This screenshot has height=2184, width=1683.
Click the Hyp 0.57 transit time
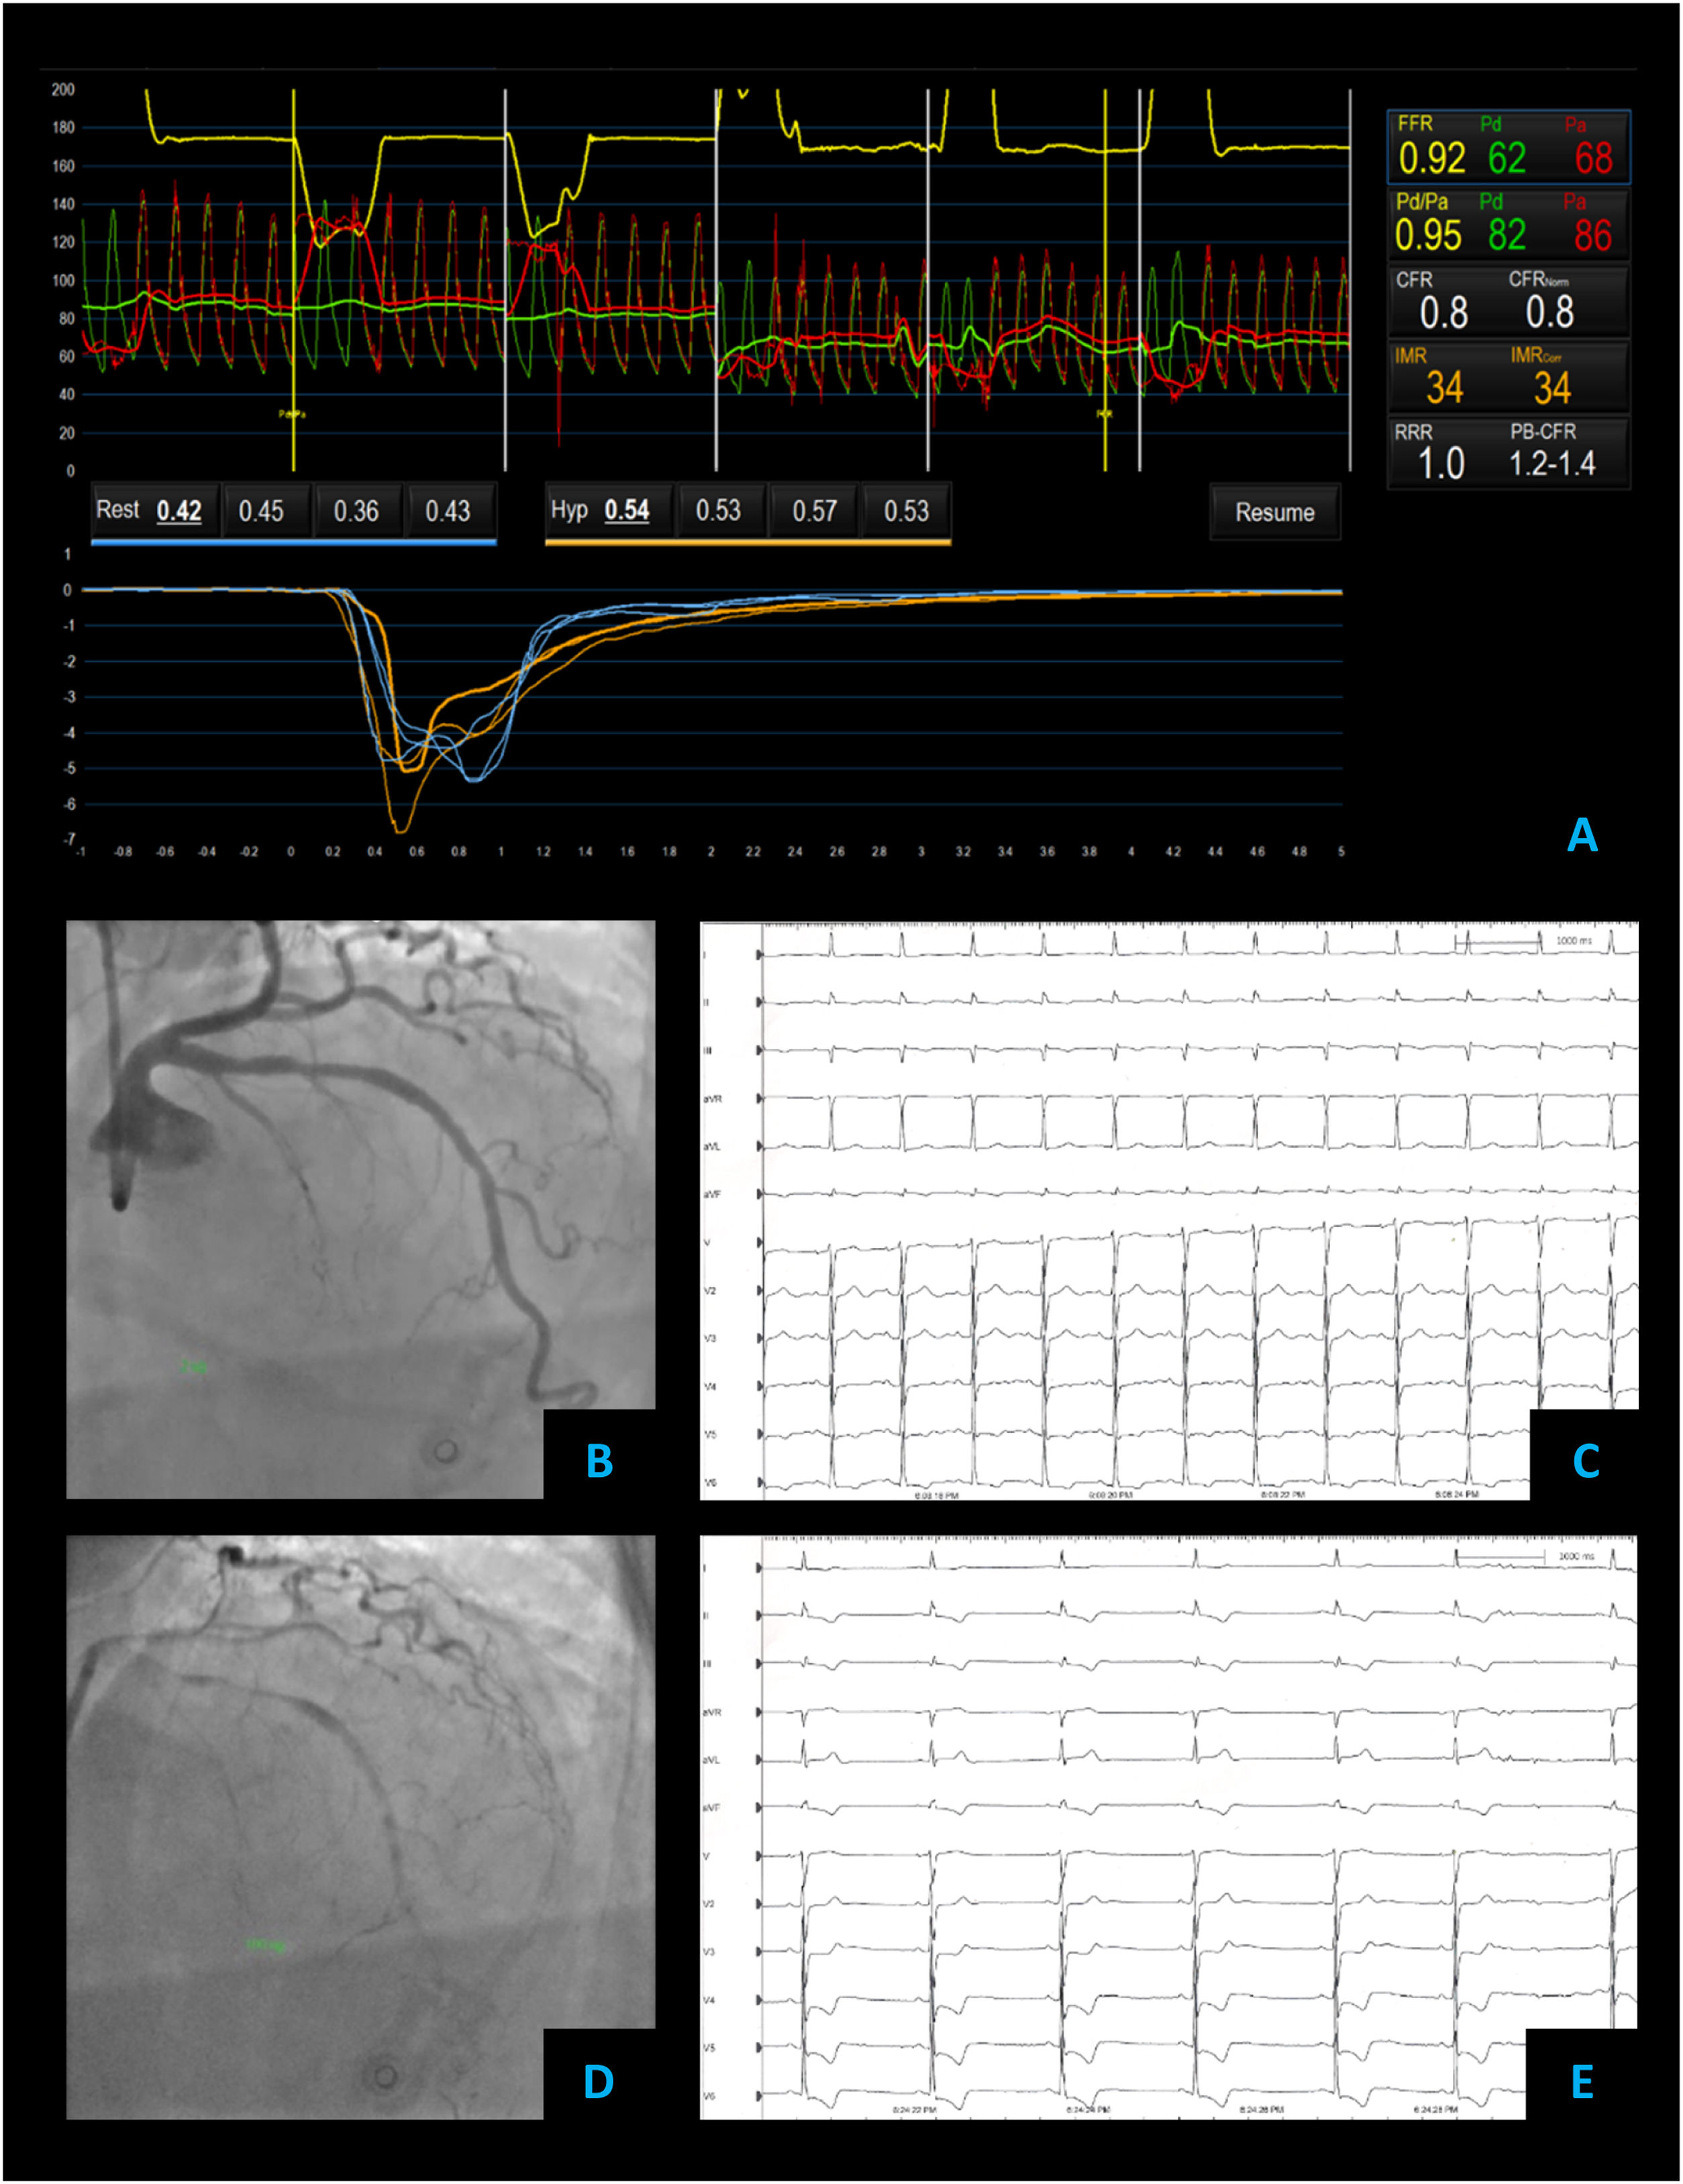(814, 511)
